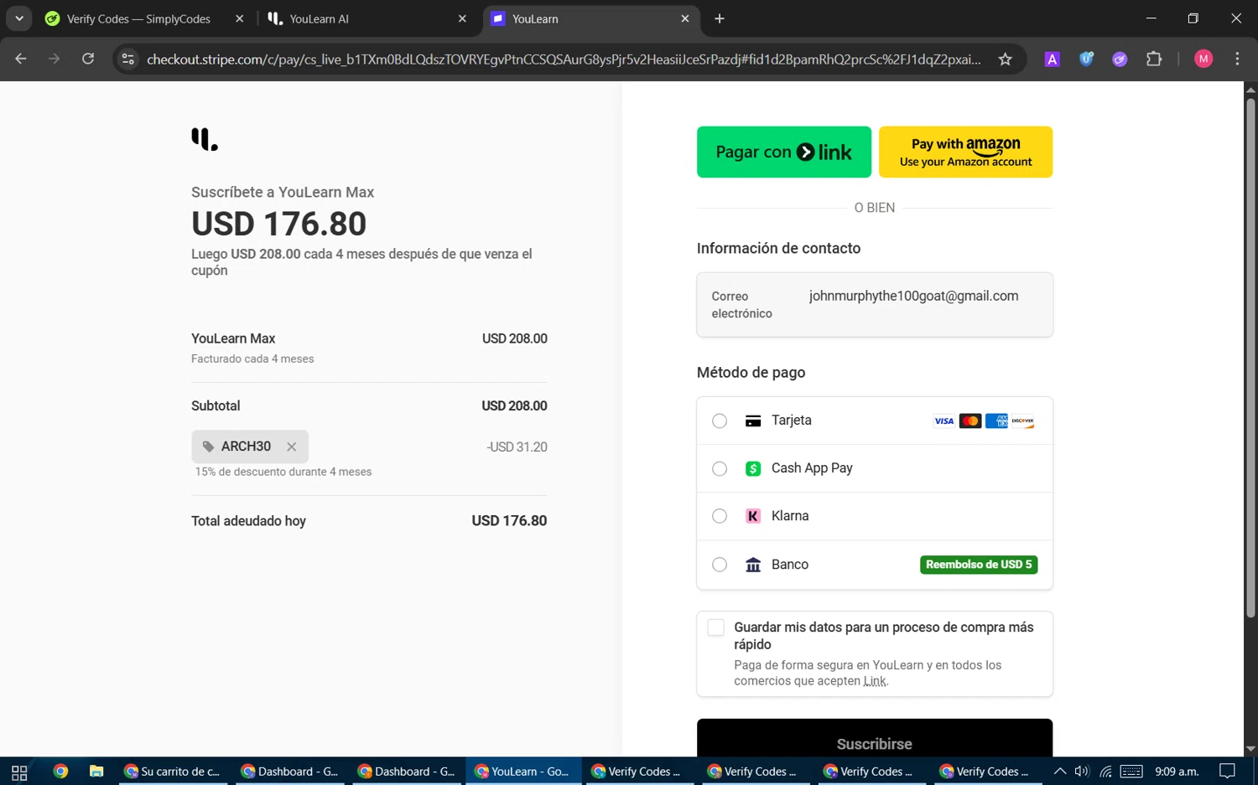
Task: Click the page vertical scrollbar
Action: (1250, 359)
